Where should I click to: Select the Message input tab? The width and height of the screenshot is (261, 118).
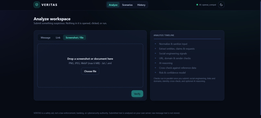tap(45, 38)
